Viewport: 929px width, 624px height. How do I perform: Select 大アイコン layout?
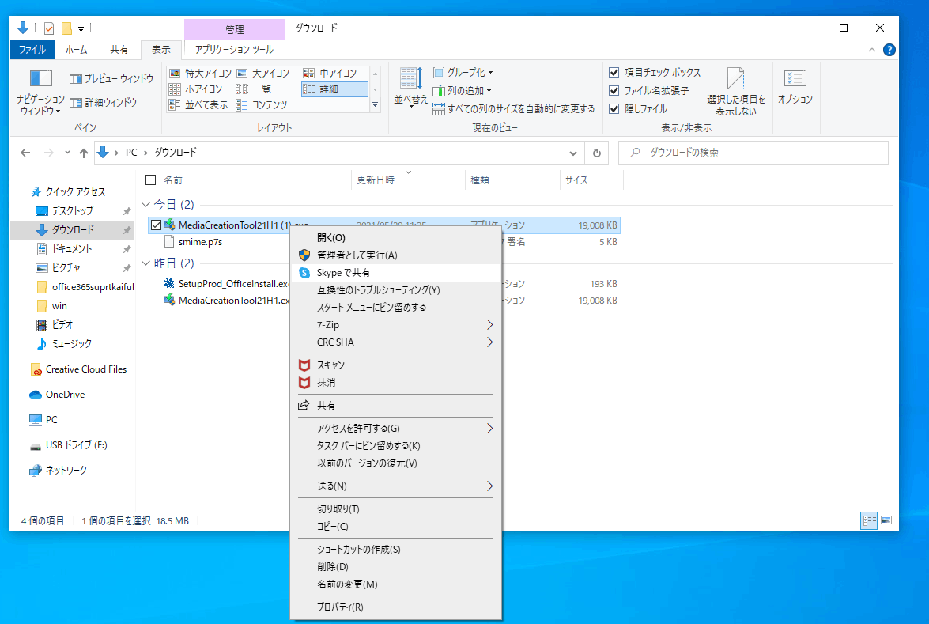263,74
